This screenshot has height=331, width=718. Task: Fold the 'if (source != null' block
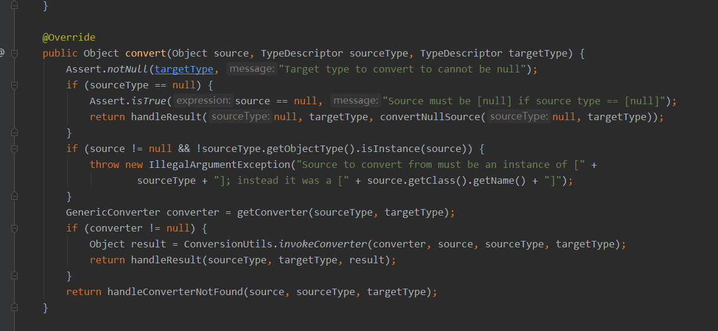tap(15, 148)
